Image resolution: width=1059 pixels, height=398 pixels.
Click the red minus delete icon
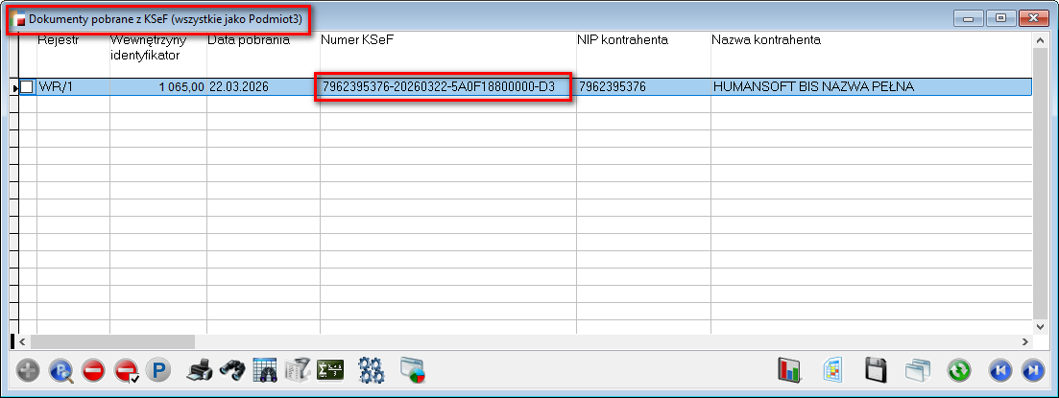[93, 370]
